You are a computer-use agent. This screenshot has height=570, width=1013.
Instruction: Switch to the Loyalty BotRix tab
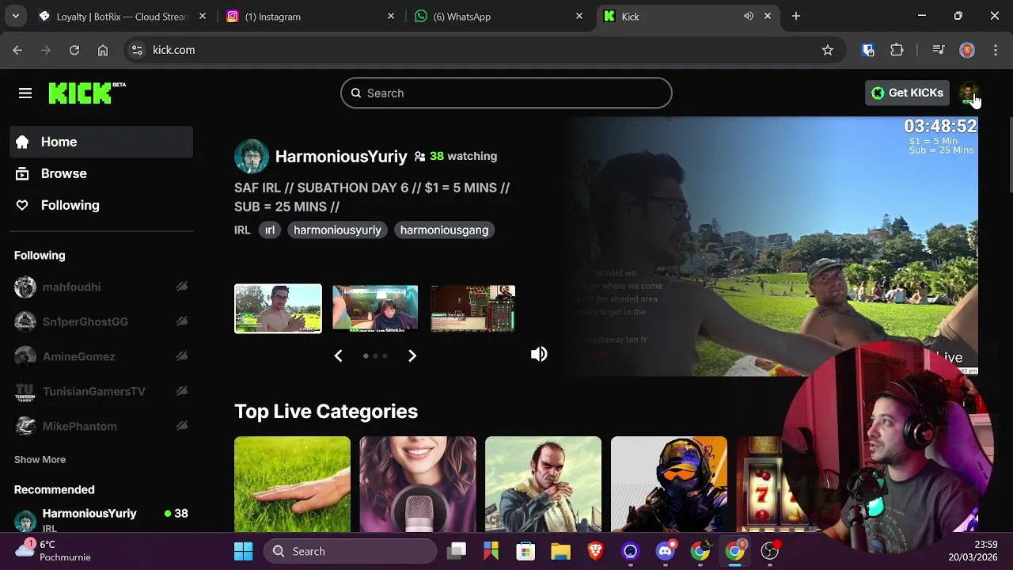123,16
